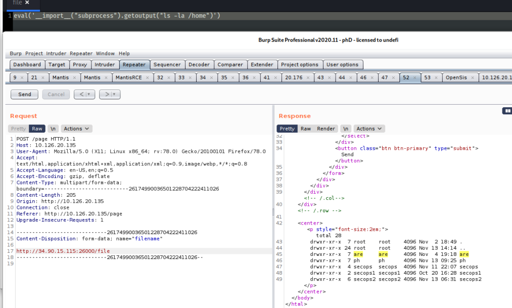Close the 20.176 Repeater tab
This screenshot has height=308, width=512.
click(x=308, y=78)
